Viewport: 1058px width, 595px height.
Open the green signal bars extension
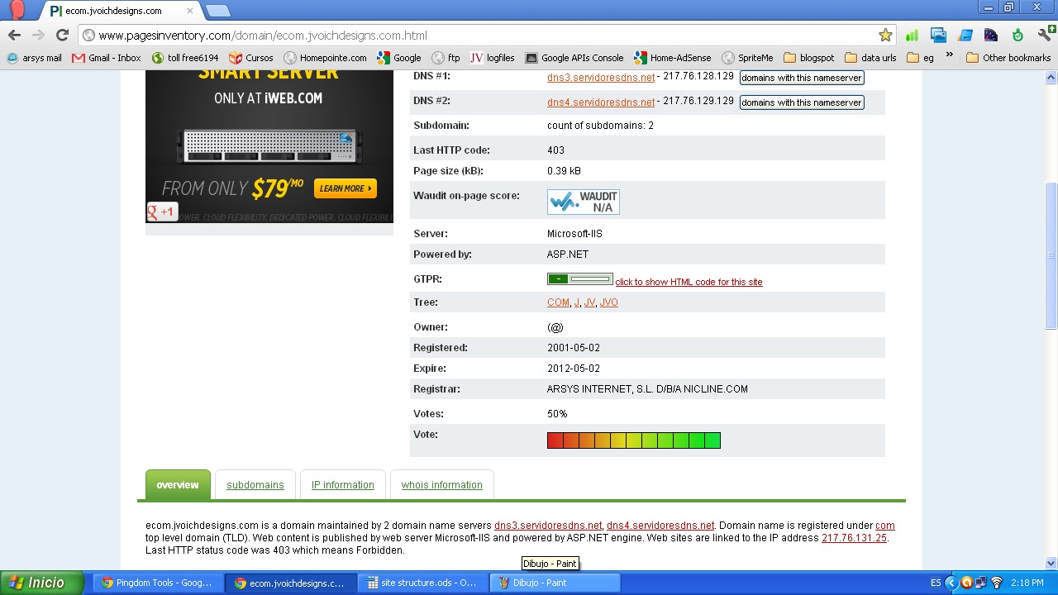[x=912, y=36]
